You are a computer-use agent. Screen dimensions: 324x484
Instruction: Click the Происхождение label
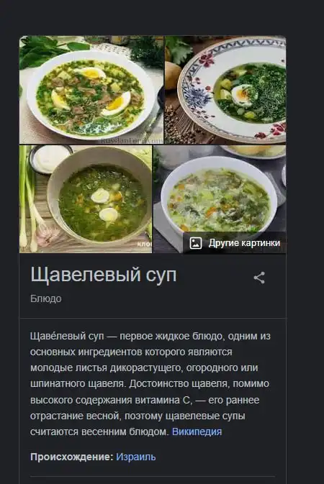tap(72, 457)
